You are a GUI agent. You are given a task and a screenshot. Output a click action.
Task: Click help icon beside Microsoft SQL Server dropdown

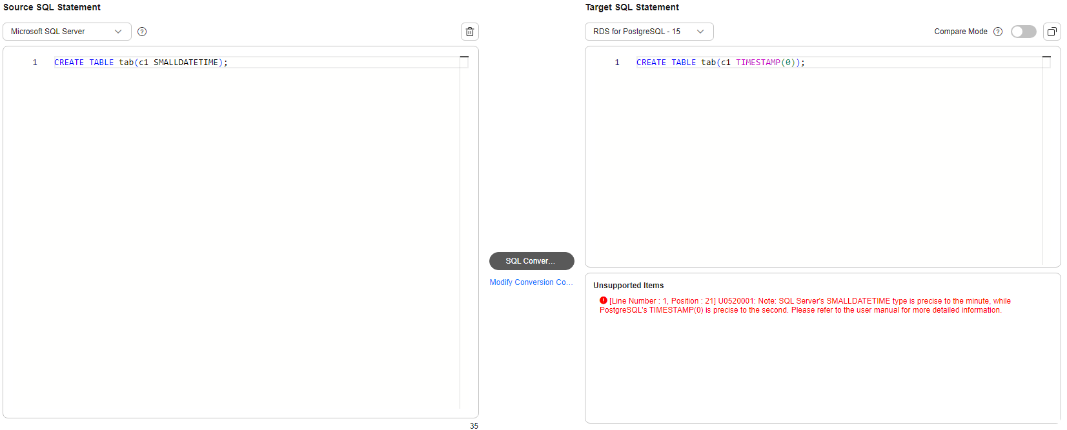(x=142, y=32)
